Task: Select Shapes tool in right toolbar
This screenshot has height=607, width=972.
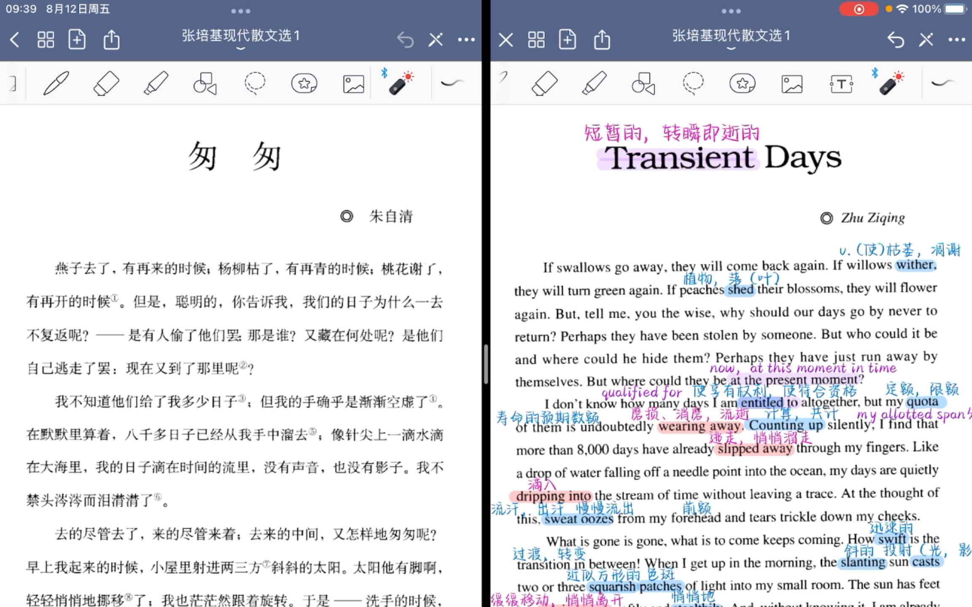Action: pos(643,83)
